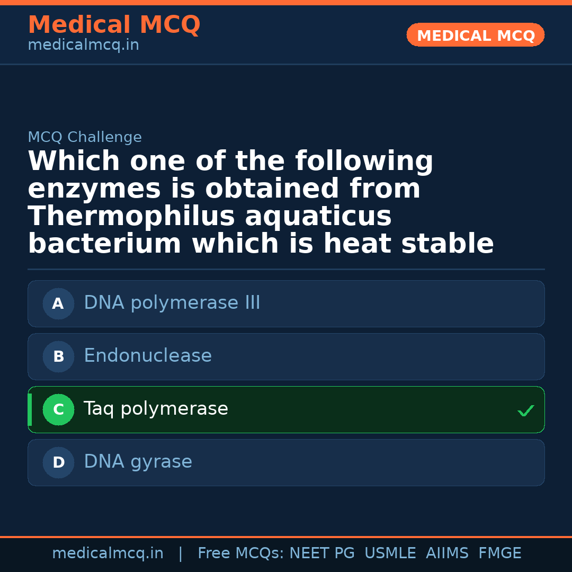Click the green letter C circle
The height and width of the screenshot is (572, 572).
point(58,409)
